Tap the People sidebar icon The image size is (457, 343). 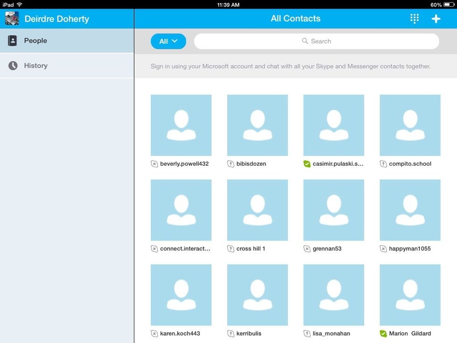pos(13,41)
